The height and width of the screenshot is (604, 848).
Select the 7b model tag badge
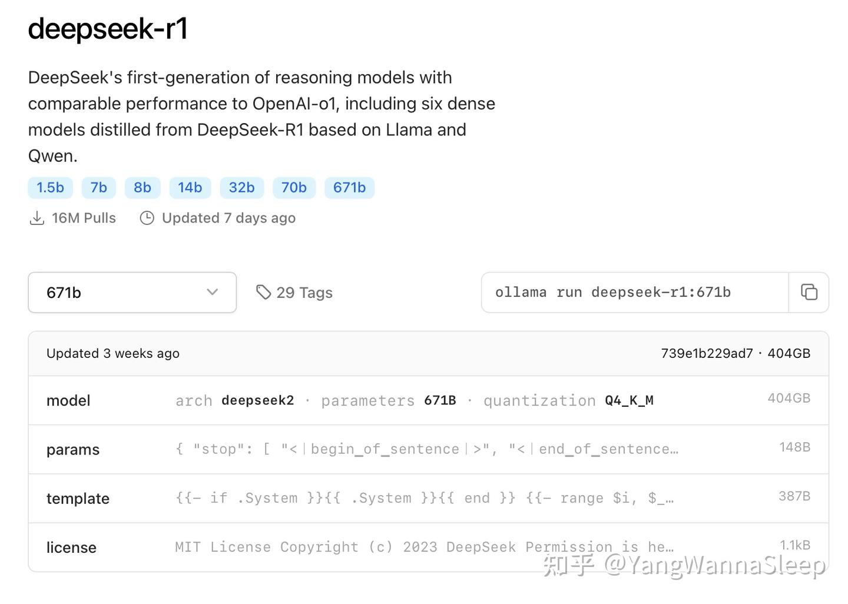click(98, 187)
